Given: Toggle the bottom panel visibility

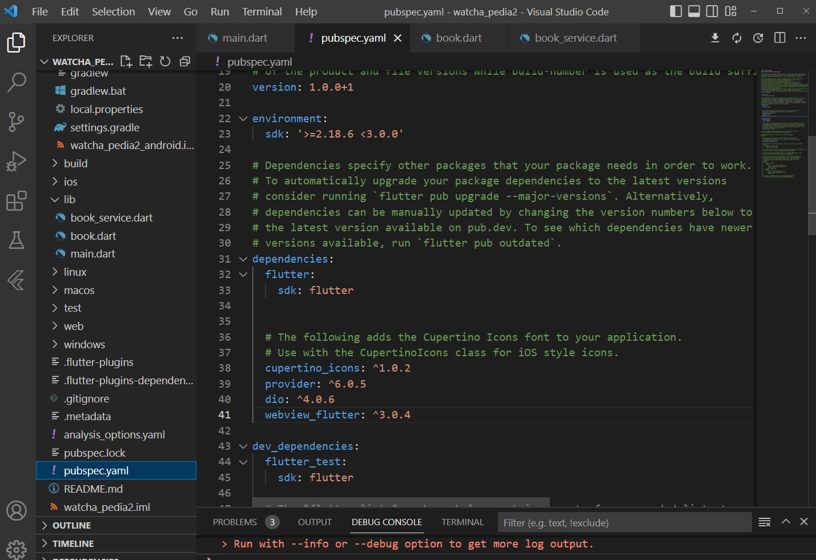Looking at the screenshot, I should tap(694, 11).
